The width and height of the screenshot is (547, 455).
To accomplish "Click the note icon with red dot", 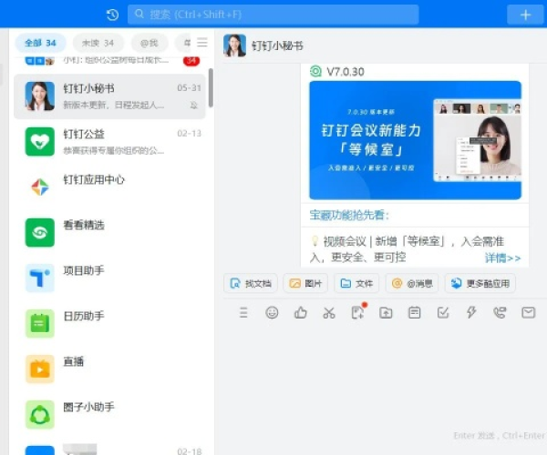I will click(358, 312).
